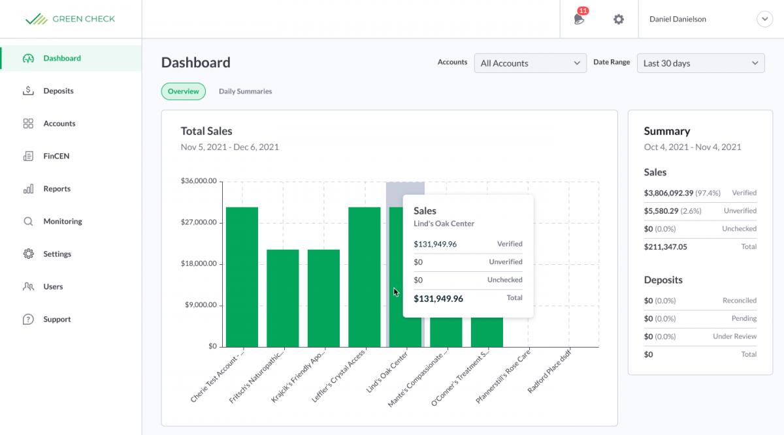784x435 pixels.
Task: Open the Last 30 days date range dropdown
Action: [x=700, y=63]
